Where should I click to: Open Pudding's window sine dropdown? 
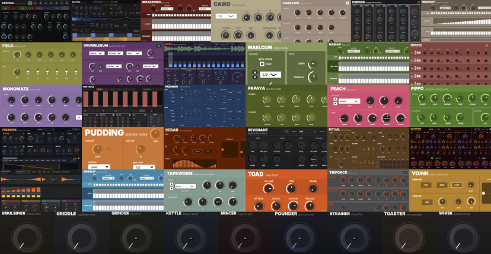[99, 168]
